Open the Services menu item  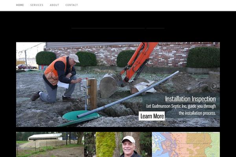pyautogui.click(x=37, y=5)
